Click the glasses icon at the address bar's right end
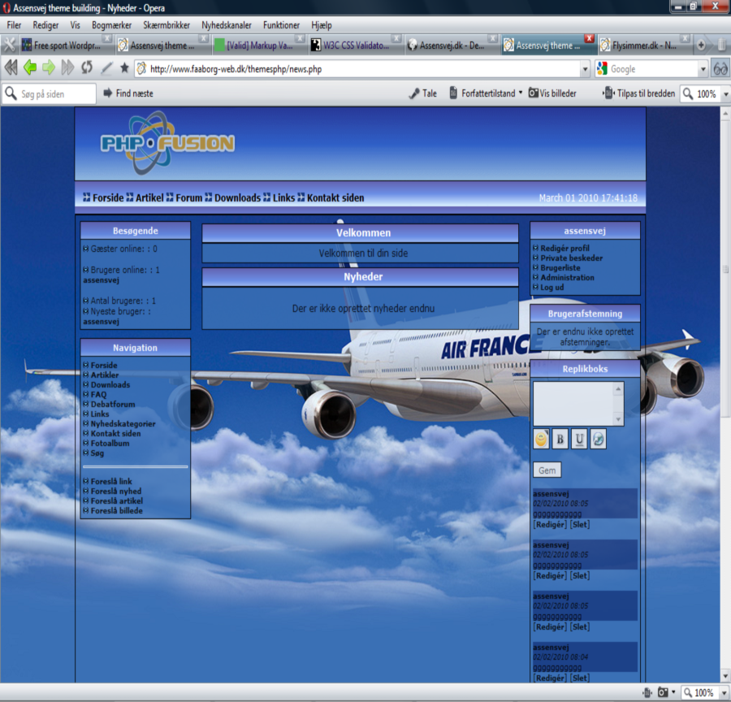The height and width of the screenshot is (702, 731). [x=720, y=69]
